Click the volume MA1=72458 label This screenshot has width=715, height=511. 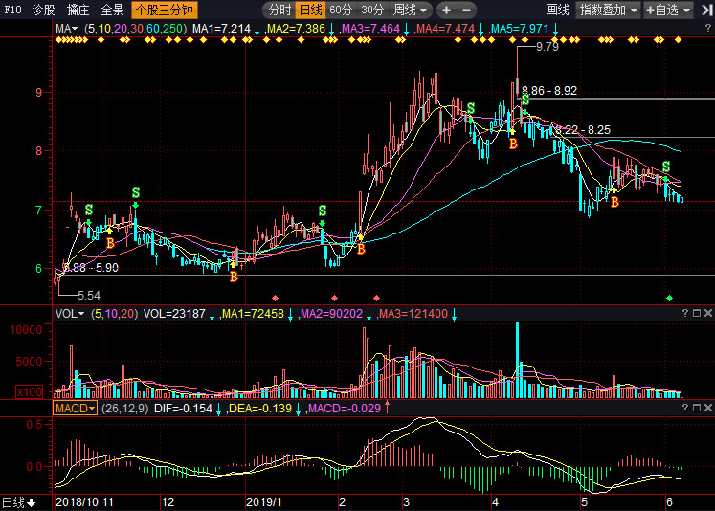(253, 314)
